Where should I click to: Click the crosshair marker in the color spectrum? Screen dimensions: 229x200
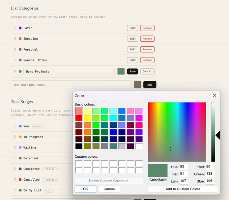[x=171, y=149]
